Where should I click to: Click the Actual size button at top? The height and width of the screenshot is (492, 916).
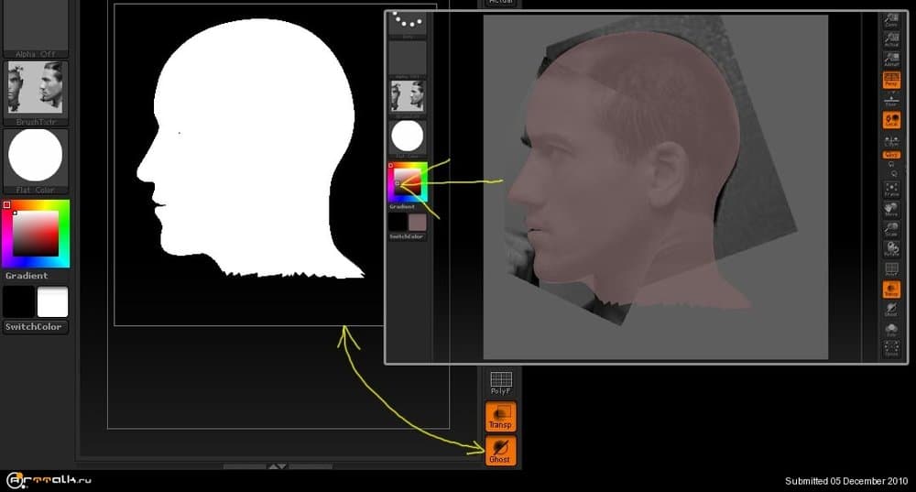coord(500,3)
